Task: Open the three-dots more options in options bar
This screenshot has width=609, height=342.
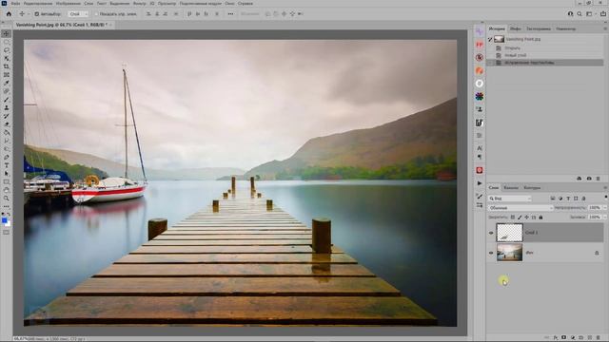Action: [230, 14]
